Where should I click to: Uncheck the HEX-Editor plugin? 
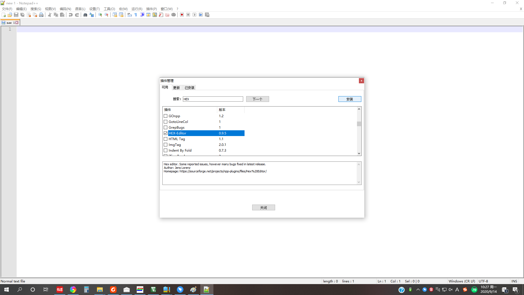click(165, 133)
